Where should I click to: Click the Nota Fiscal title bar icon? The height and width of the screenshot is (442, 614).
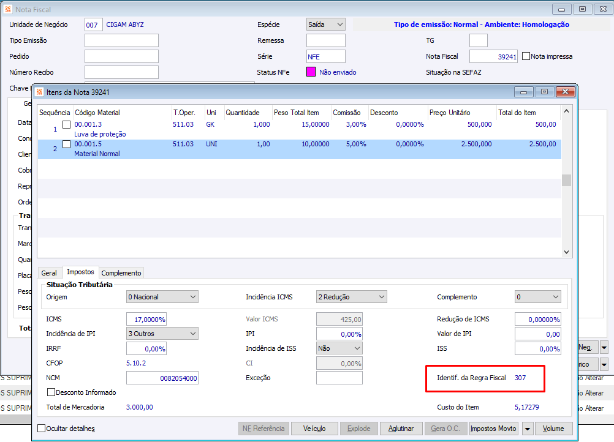(8, 9)
